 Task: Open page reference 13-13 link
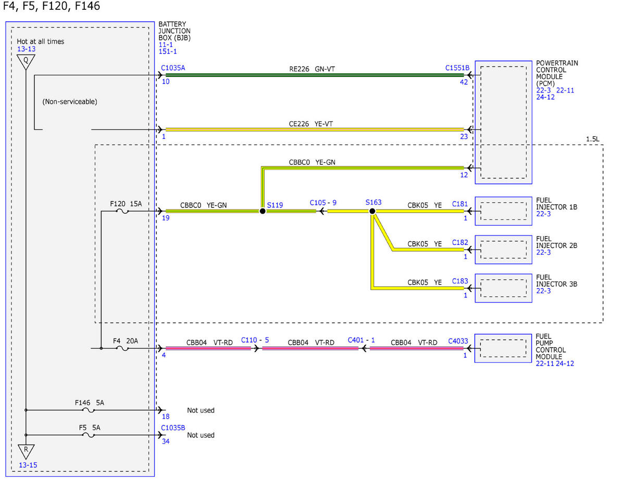[x=26, y=49]
